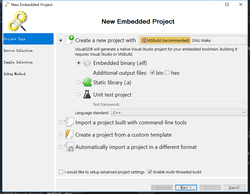Image resolution: width=250 pixels, height=194 pixels.
Task: Select the Unit test project radio button
Action: 79,94
